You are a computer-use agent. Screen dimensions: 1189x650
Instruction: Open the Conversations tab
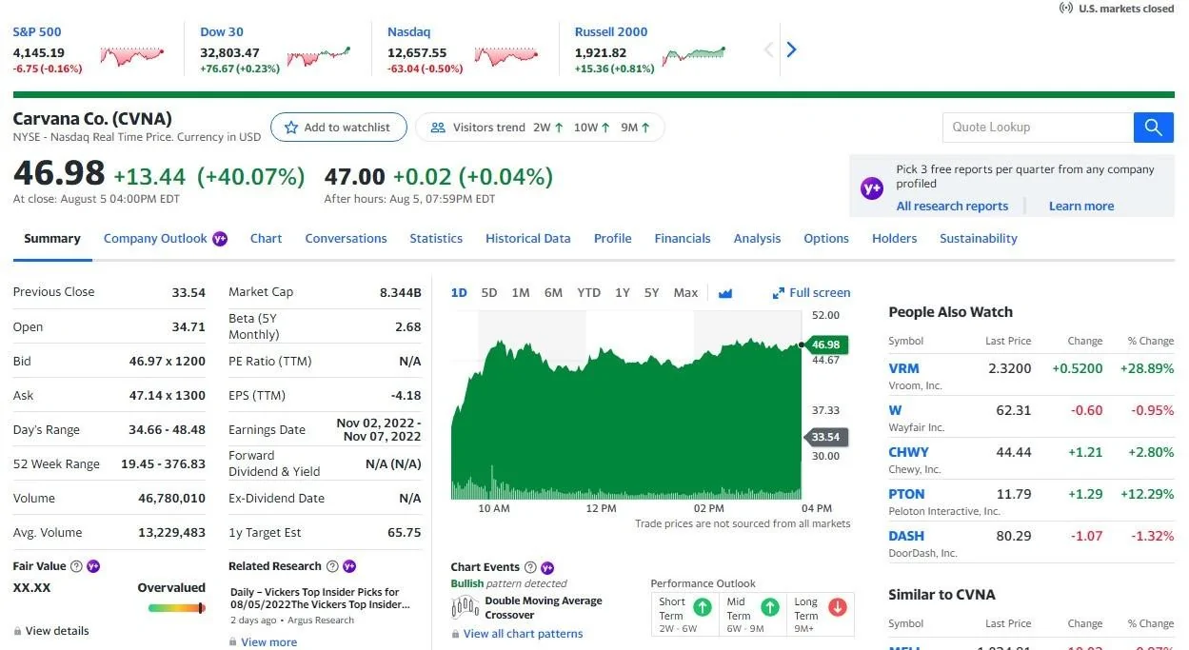346,239
